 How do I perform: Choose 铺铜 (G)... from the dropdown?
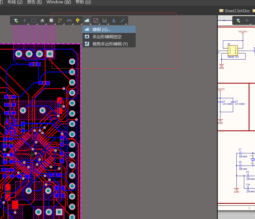pos(109,30)
